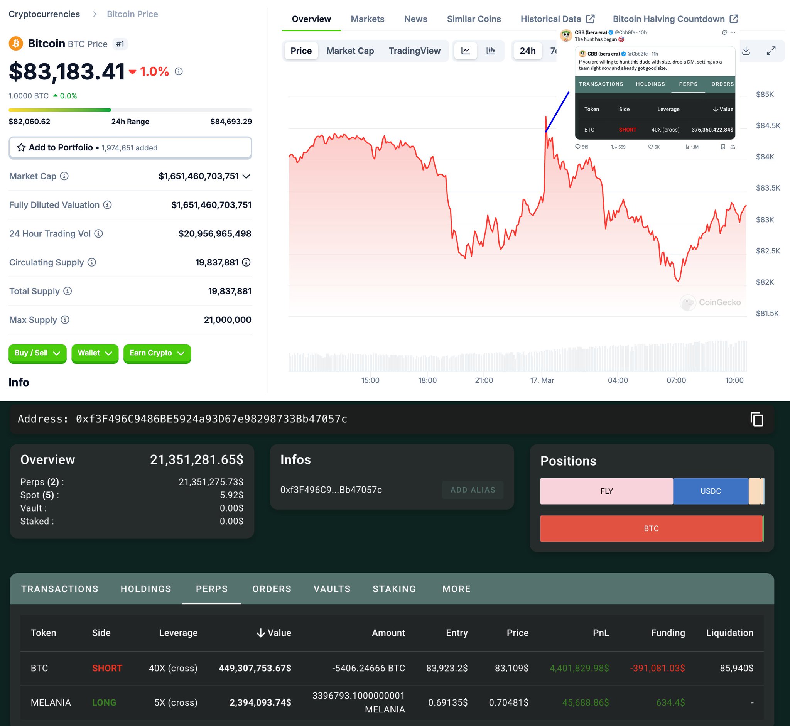Click the 24 Hour Trading Vol info icon
790x726 pixels.
pos(99,233)
